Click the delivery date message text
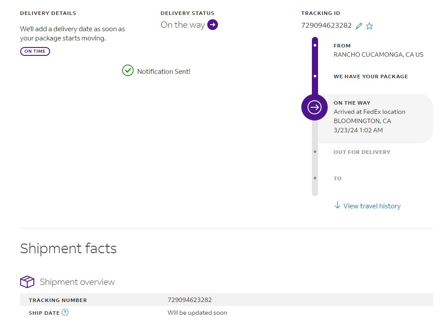 pos(72,33)
